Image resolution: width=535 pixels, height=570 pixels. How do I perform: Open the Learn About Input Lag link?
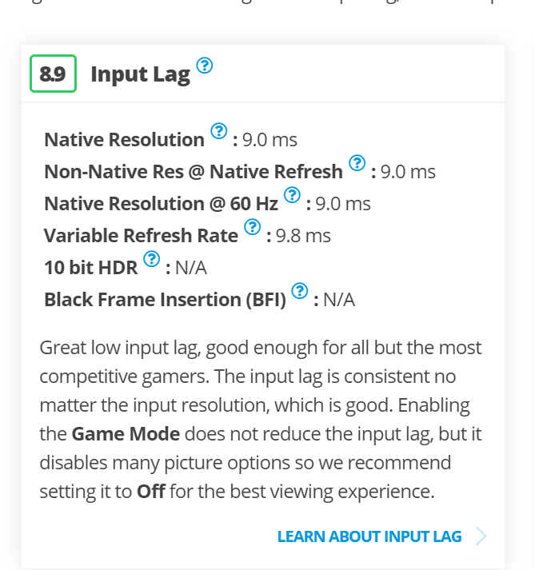click(x=369, y=536)
